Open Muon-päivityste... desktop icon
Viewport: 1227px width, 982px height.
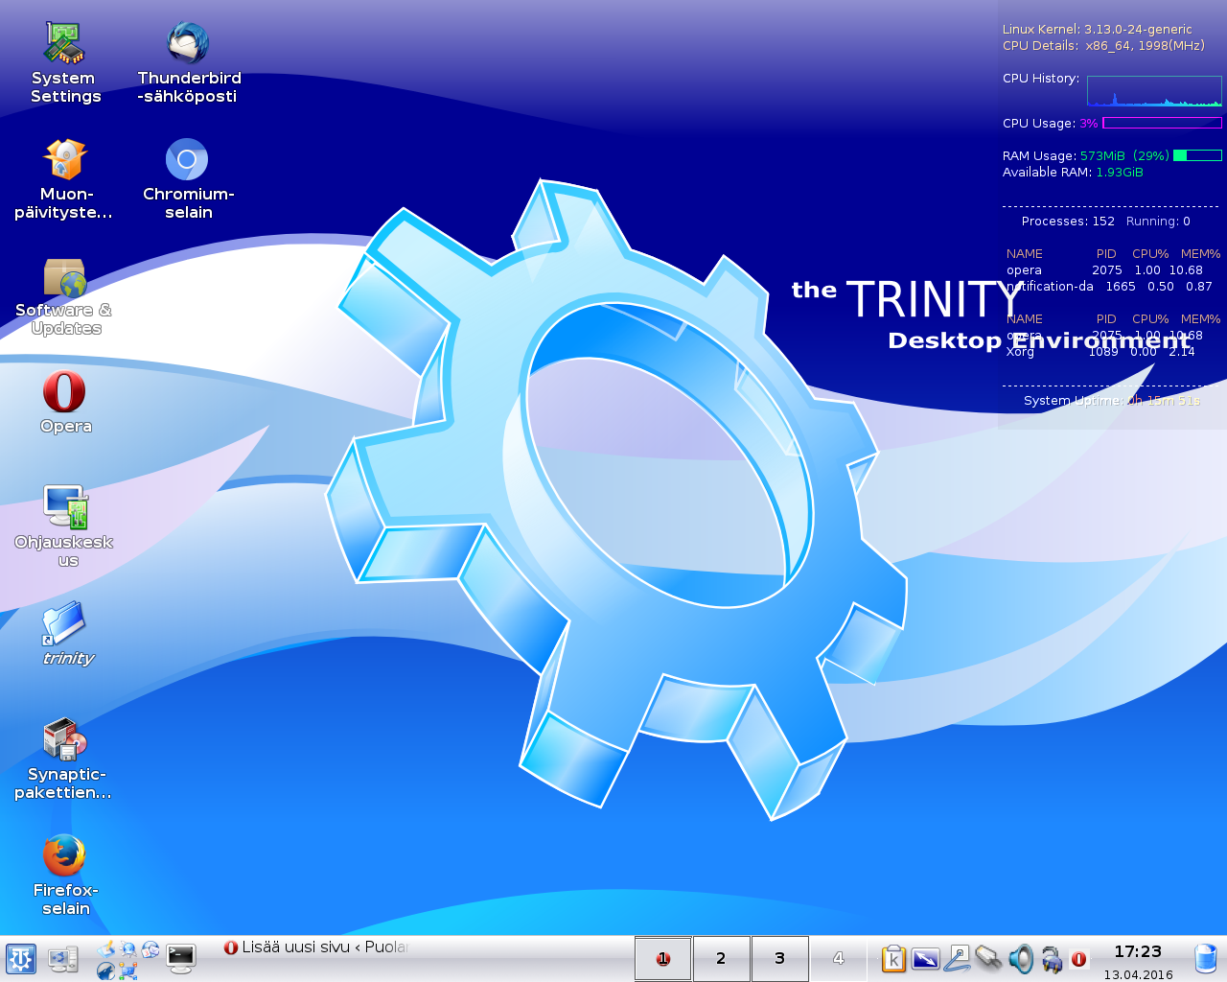(x=64, y=179)
